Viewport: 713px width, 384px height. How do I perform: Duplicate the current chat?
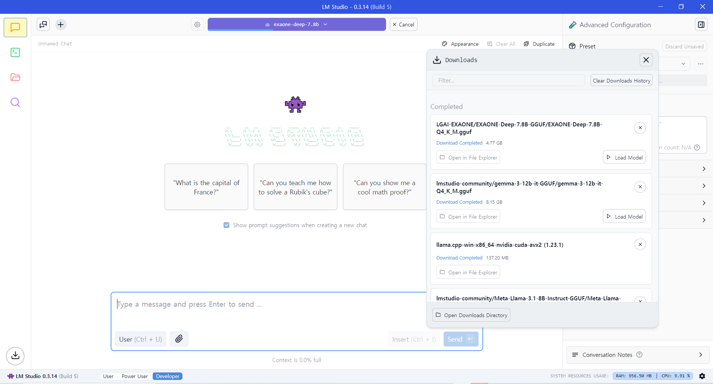(x=539, y=44)
